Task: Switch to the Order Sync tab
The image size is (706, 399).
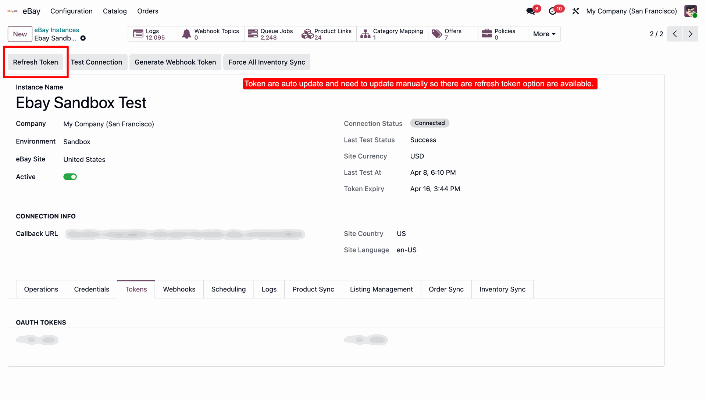Action: pyautogui.click(x=446, y=289)
